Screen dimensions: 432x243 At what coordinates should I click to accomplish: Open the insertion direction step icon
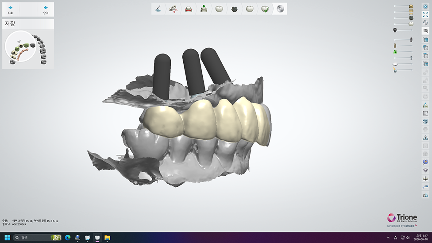click(204, 9)
